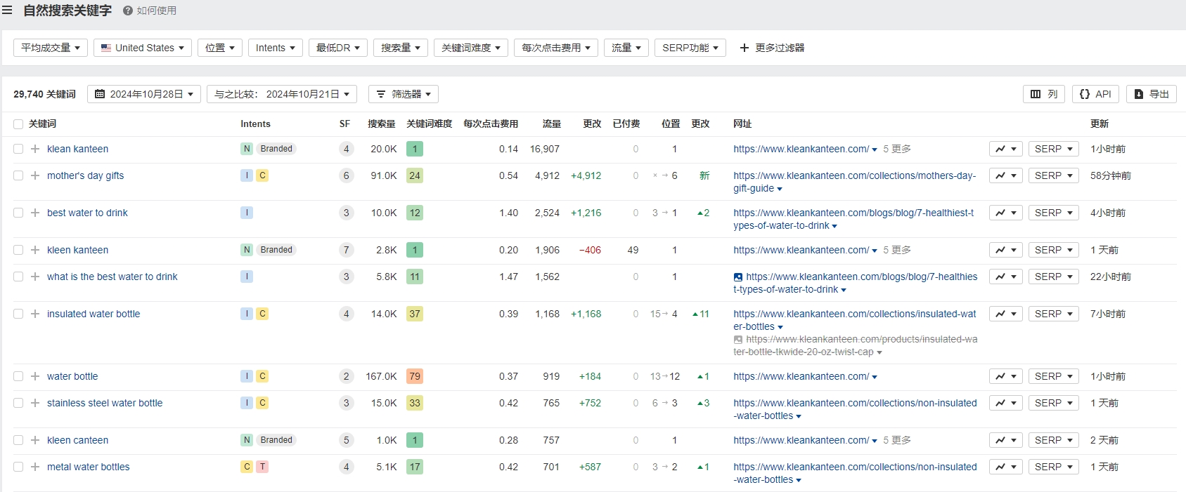Open trend chart for best water to drink

tap(1005, 213)
